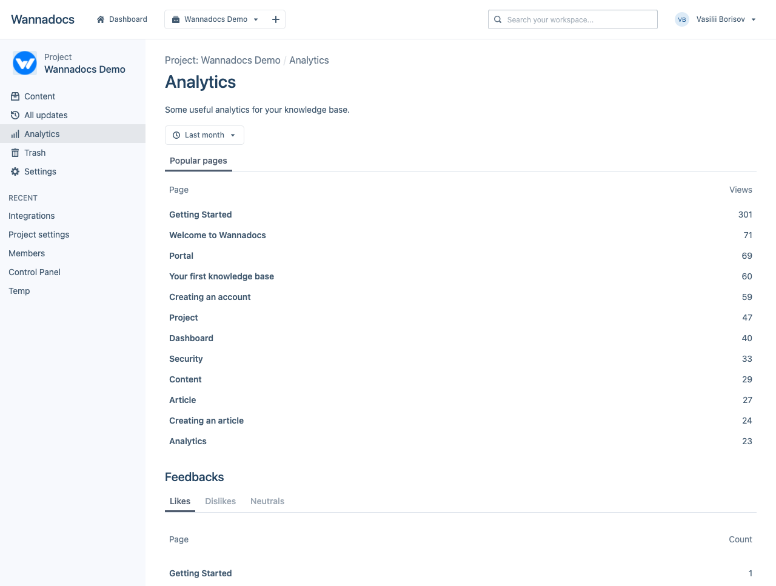Switch to the Neutrals tab
This screenshot has height=586, width=776.
(x=267, y=501)
